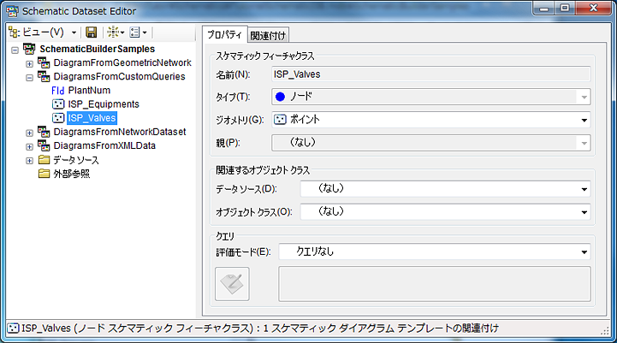Open the ビュー(V) view menu
This screenshot has width=617, height=343.
pyautogui.click(x=49, y=33)
